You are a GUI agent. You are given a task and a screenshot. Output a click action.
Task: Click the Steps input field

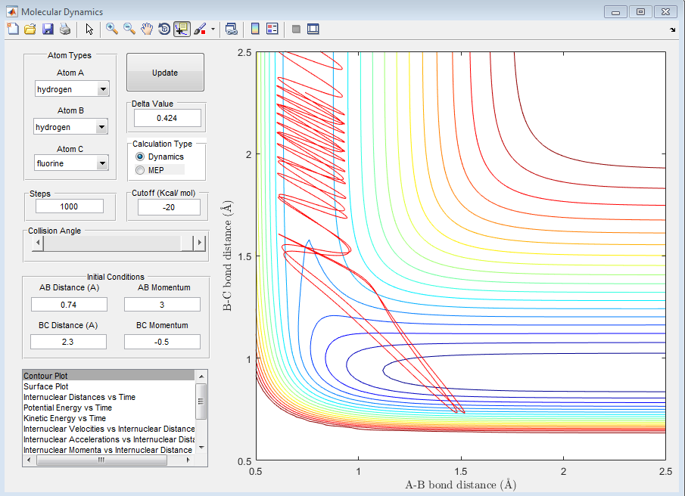click(x=69, y=206)
